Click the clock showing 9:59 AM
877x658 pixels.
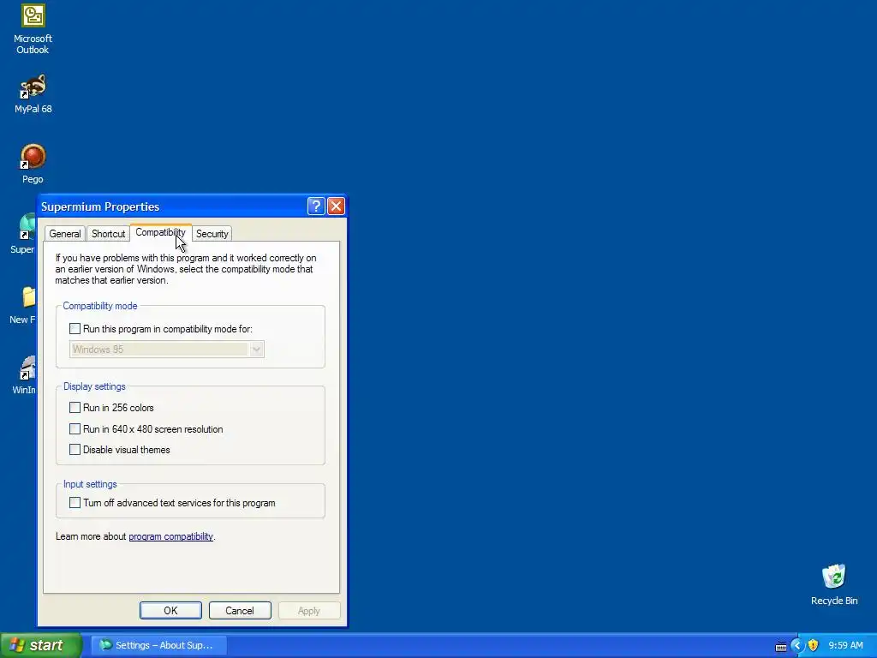pyautogui.click(x=845, y=646)
